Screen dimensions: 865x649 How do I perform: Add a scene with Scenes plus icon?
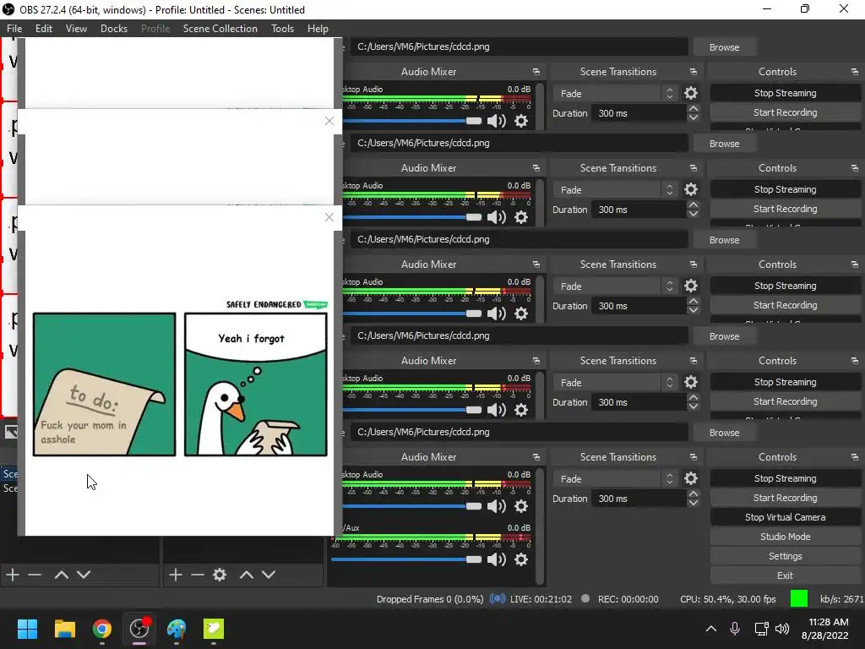click(x=13, y=575)
